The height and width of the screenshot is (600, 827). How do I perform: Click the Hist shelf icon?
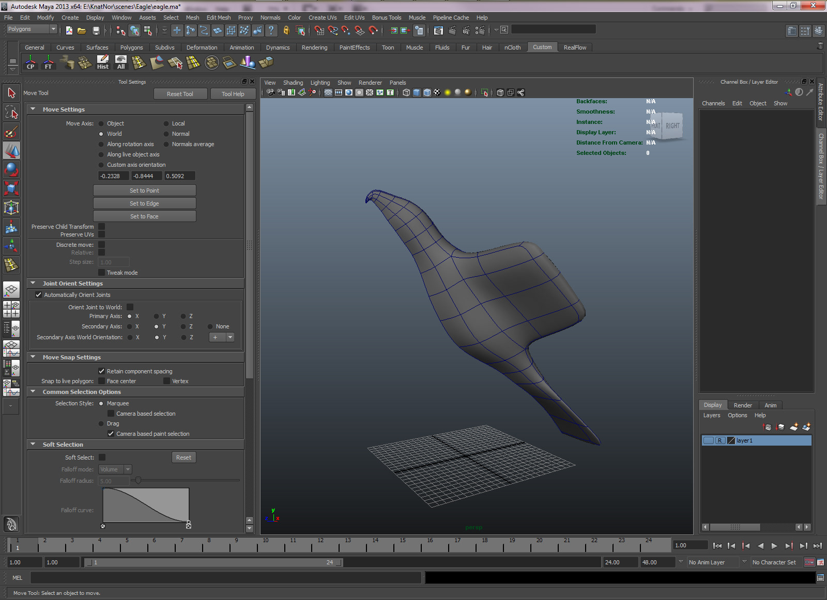tap(103, 62)
